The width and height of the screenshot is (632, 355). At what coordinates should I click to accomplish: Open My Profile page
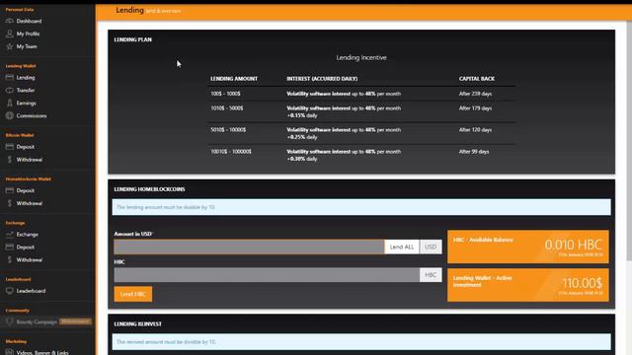point(28,34)
